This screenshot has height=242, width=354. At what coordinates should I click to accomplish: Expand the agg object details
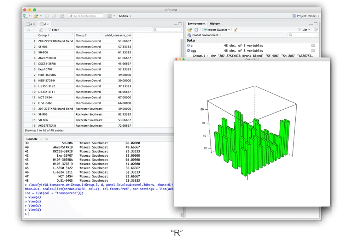[x=188, y=50]
